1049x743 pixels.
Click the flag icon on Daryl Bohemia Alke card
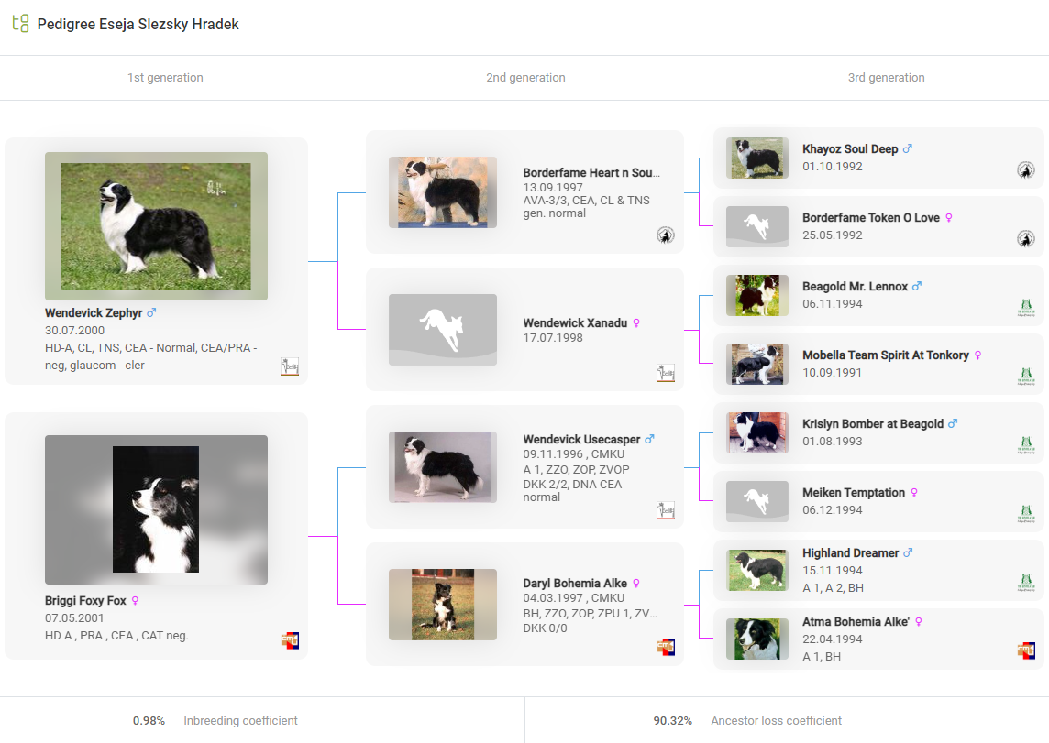point(665,647)
